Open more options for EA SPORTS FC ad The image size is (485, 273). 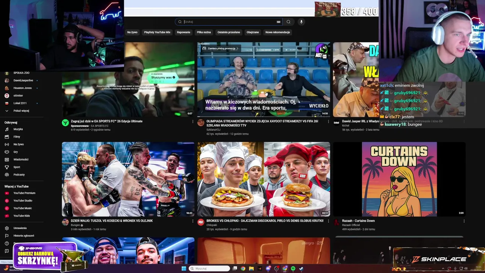192,121
